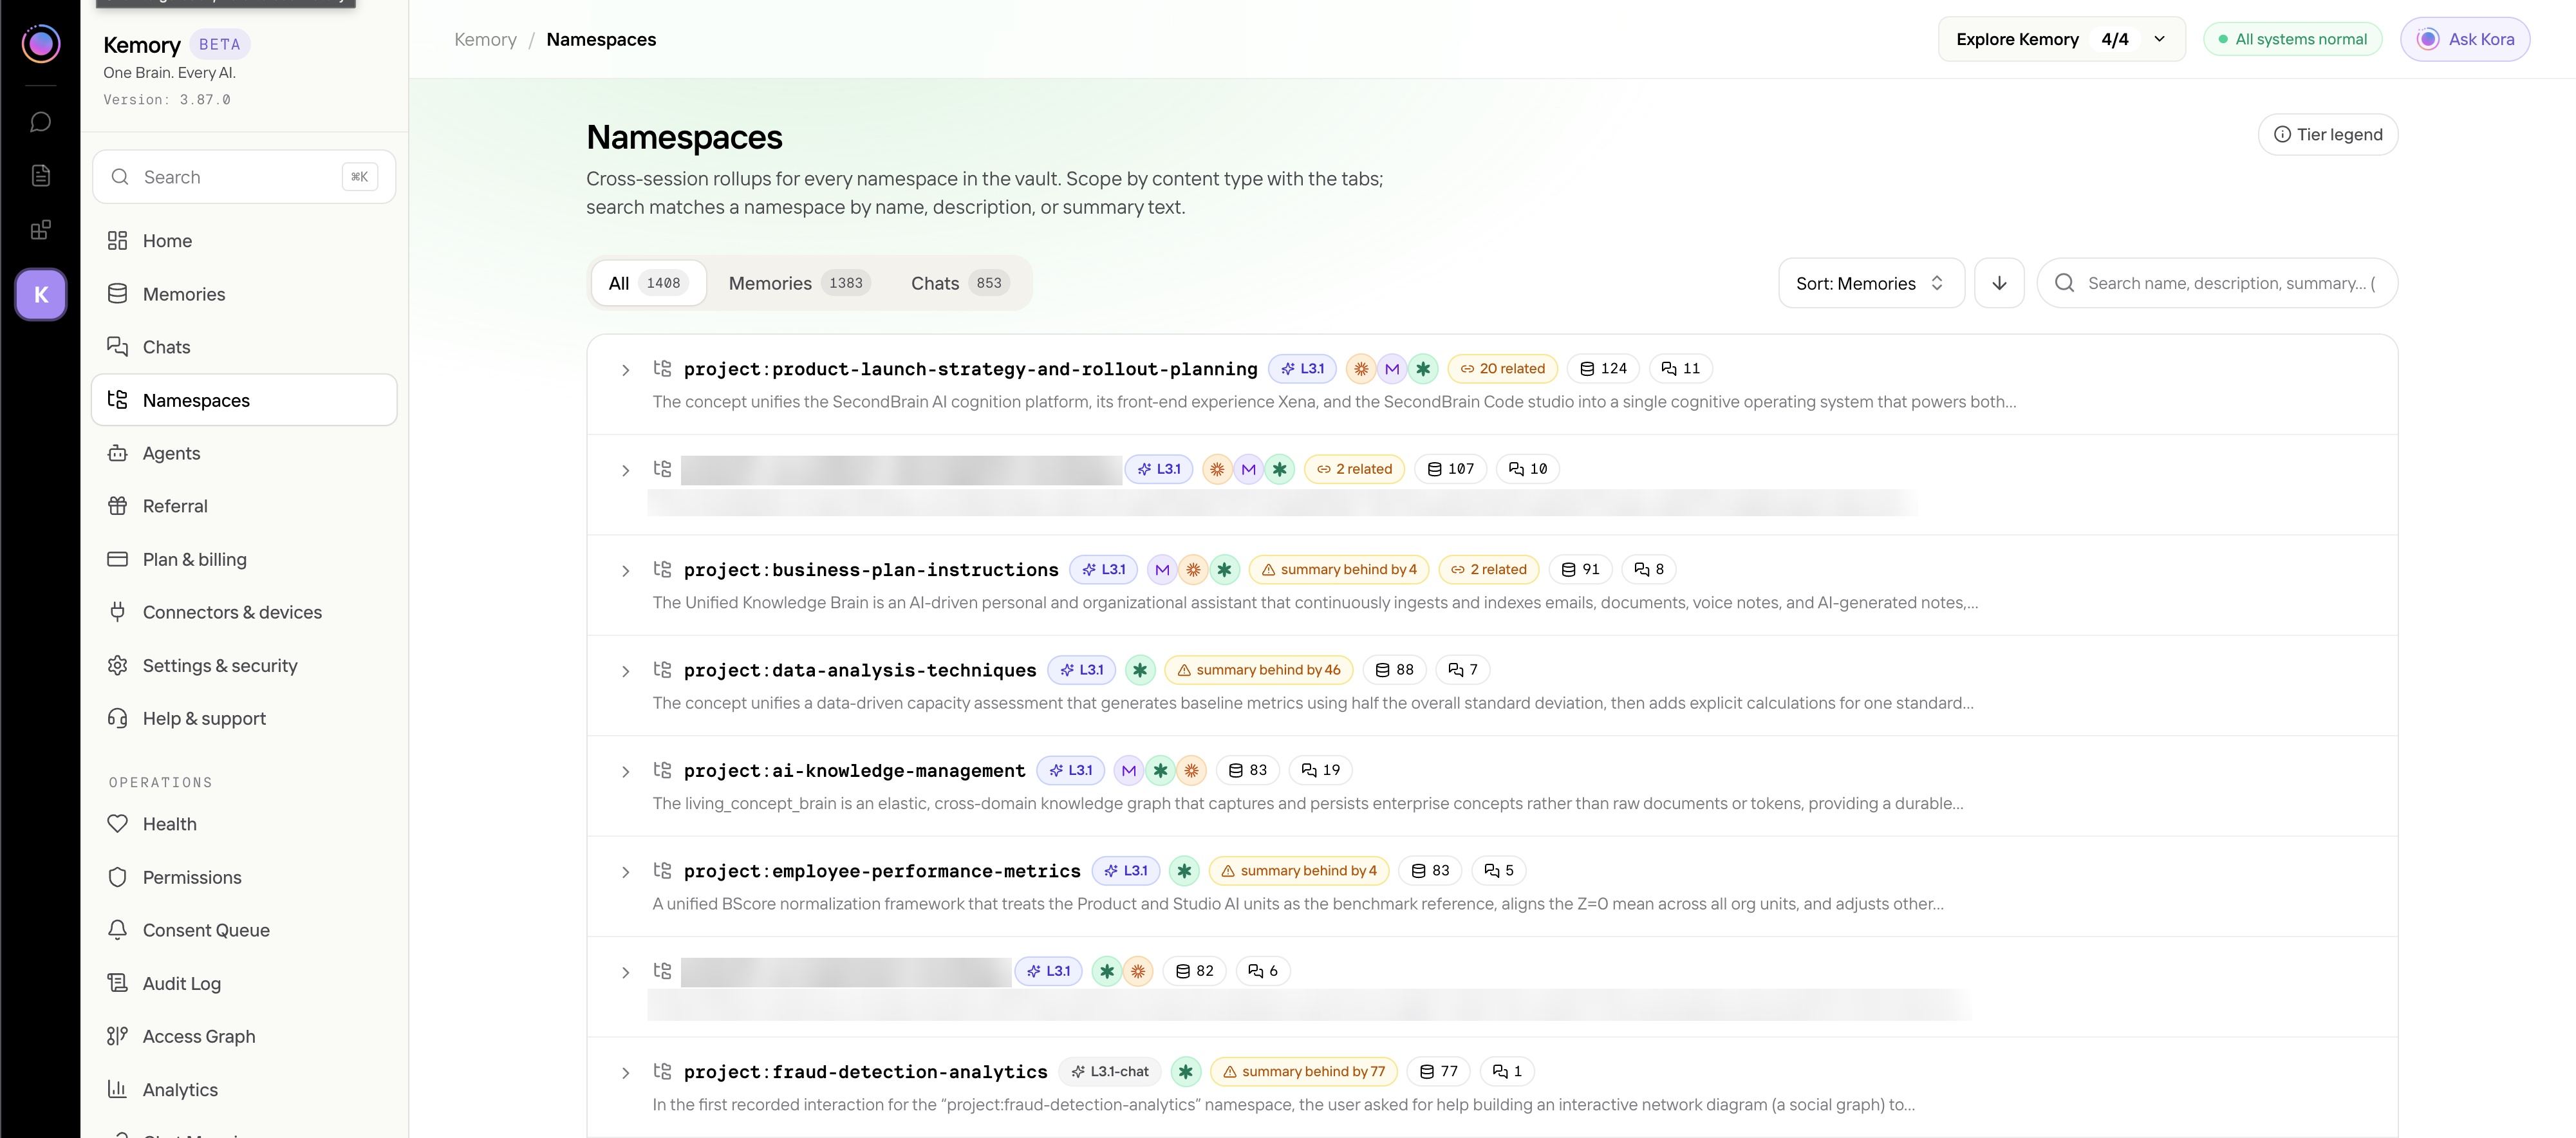
Task: Click the Kemory logo at top left
Action: 40,43
